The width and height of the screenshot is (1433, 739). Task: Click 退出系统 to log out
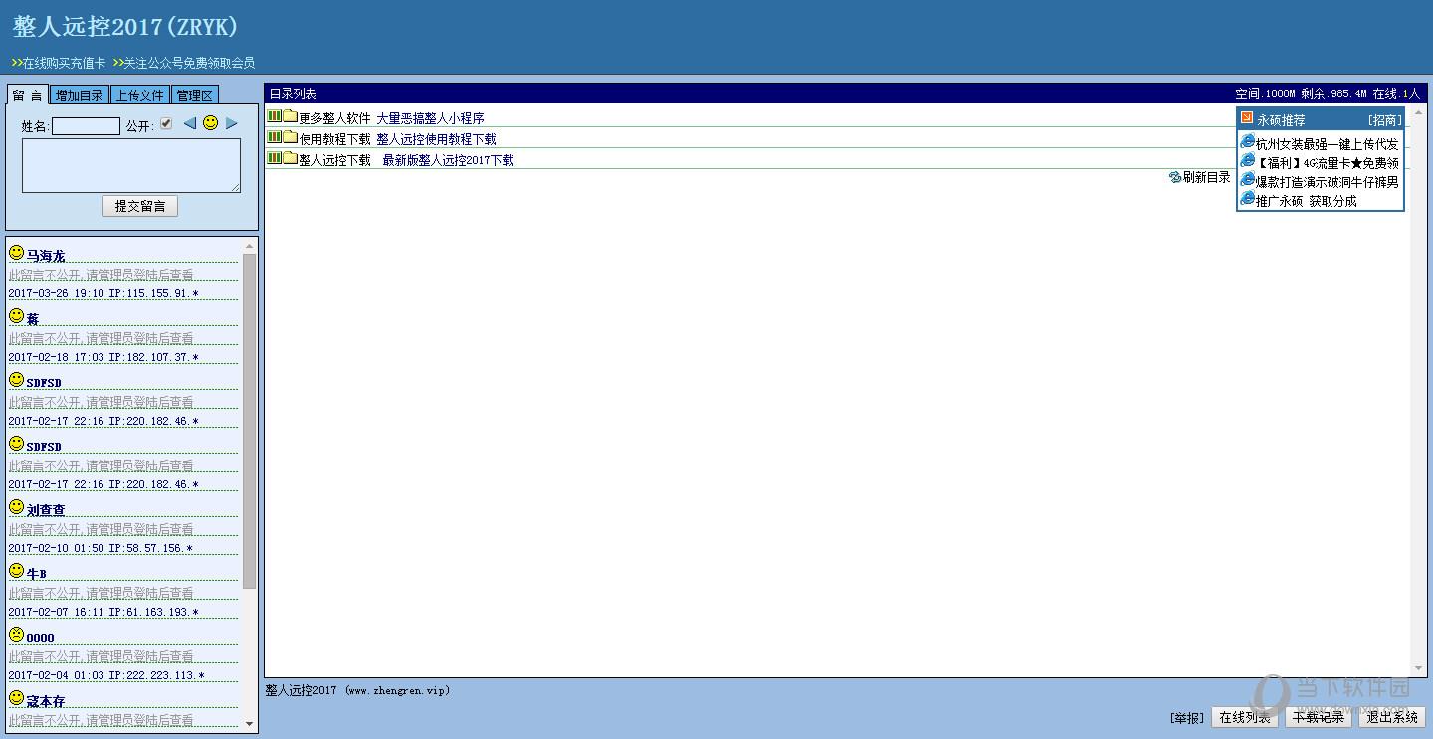(x=1392, y=717)
